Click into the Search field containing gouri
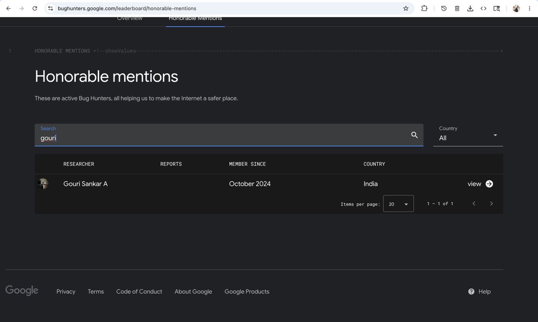Screen dimensions: 538x322 [x=229, y=135]
